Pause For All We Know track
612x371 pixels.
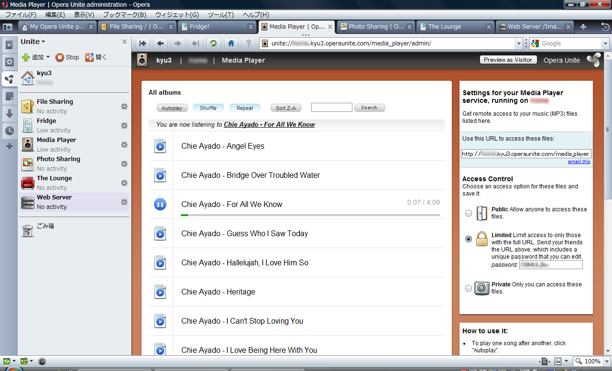160,204
